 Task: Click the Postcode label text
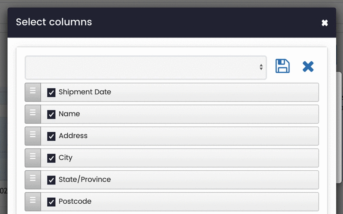(75, 201)
